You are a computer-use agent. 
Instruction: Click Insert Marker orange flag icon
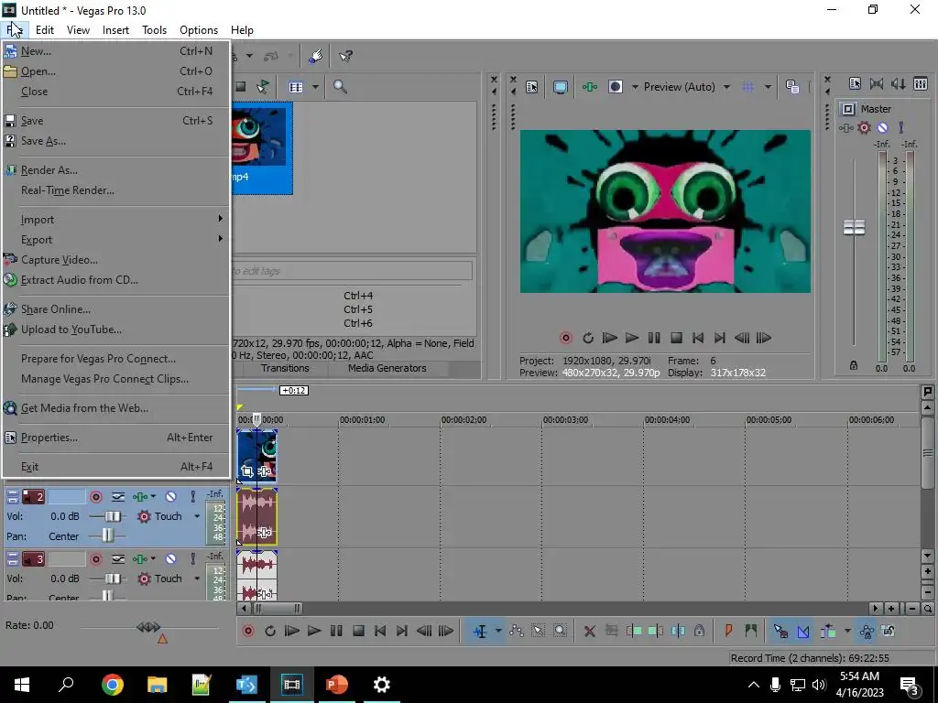[x=728, y=631]
